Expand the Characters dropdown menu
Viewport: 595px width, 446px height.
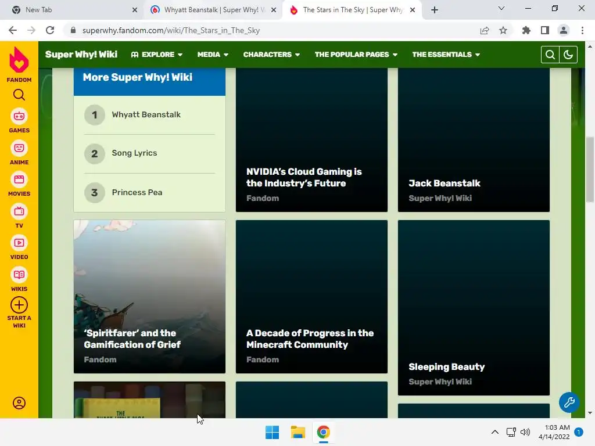[x=272, y=55]
